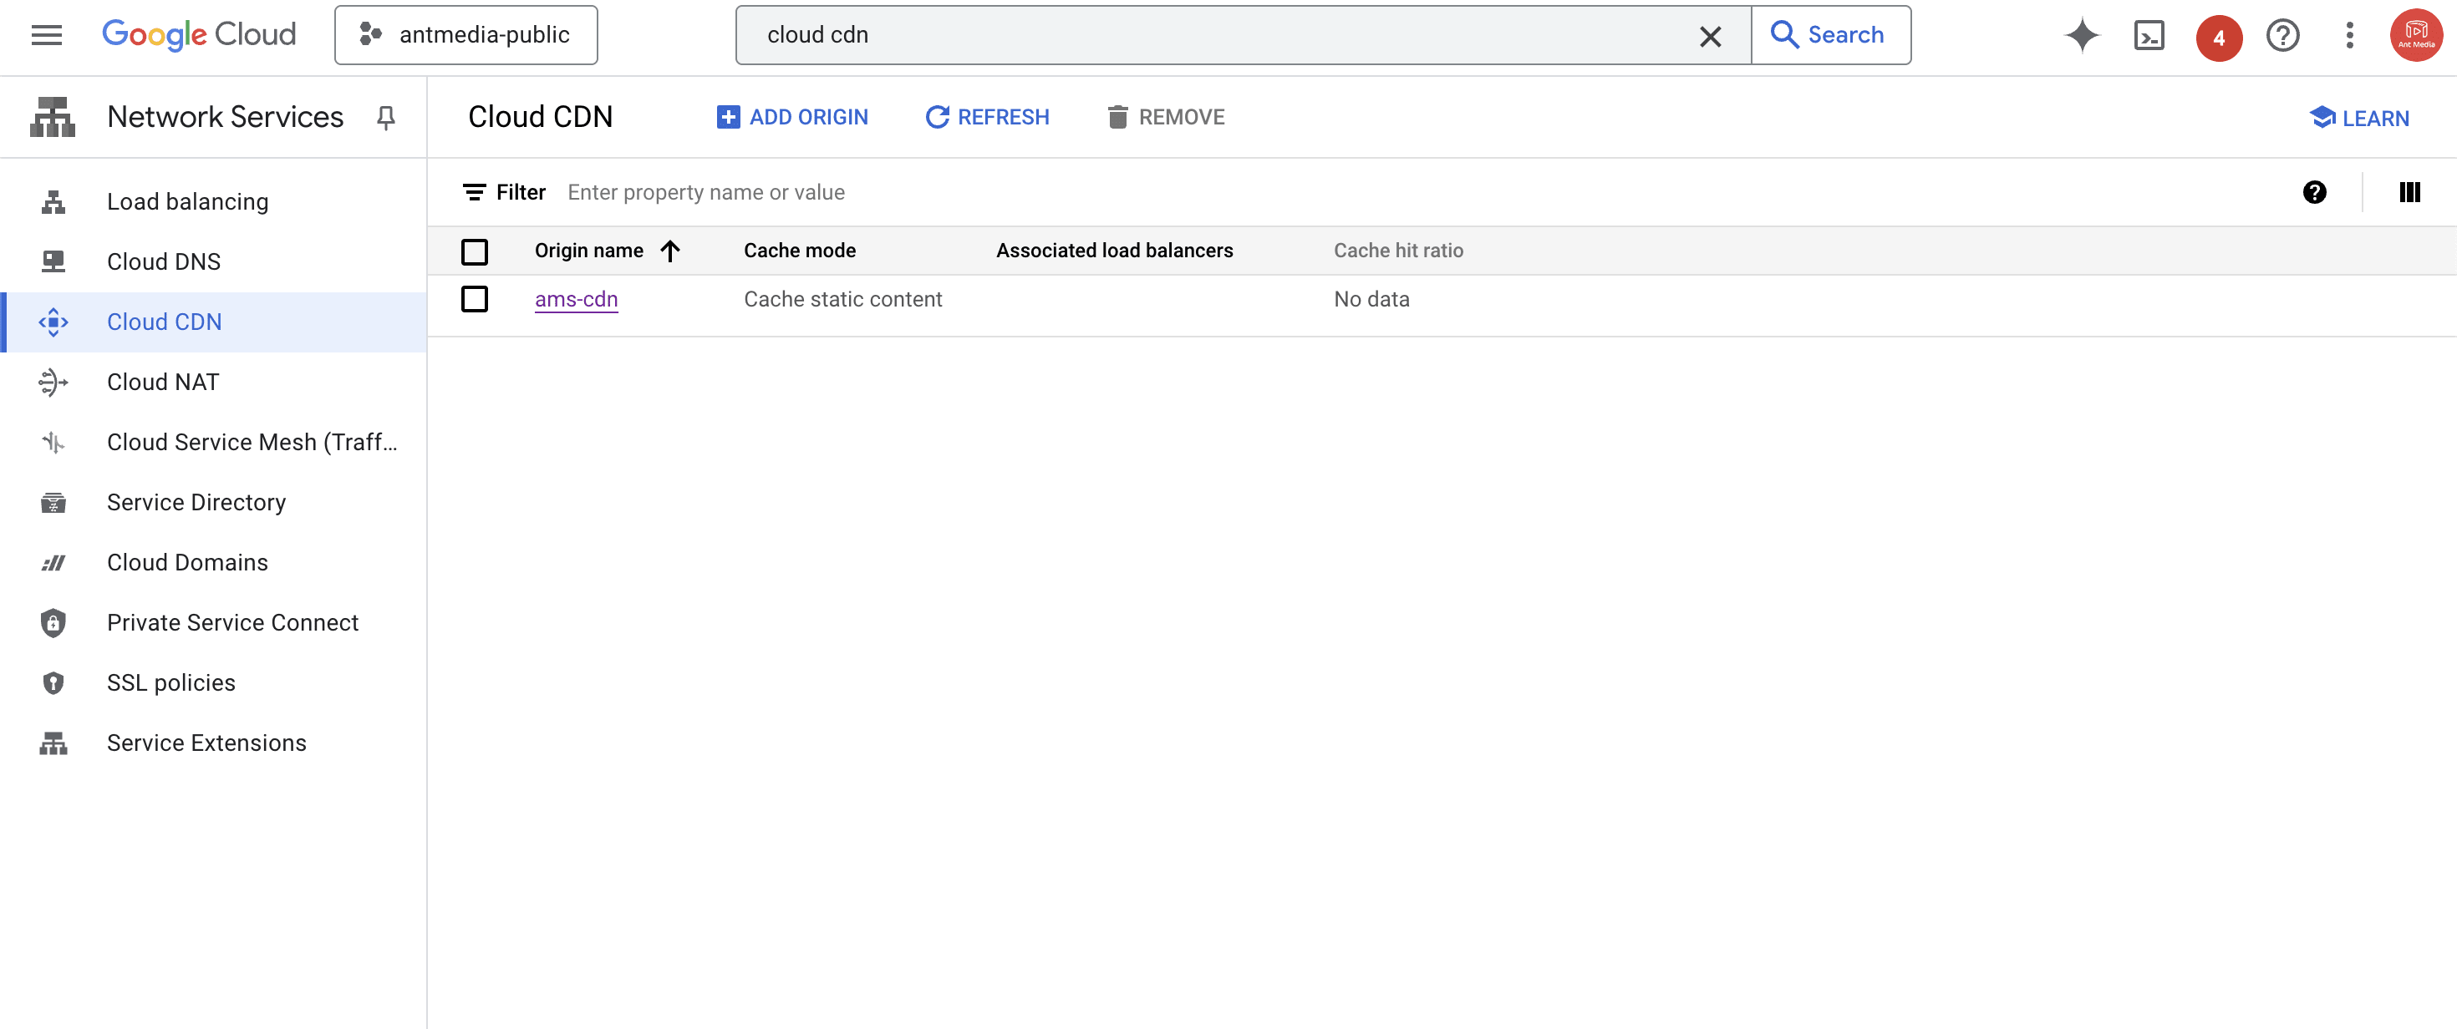Open the antmedia-public project selector
Image resolution: width=2457 pixels, height=1029 pixels.
point(465,35)
